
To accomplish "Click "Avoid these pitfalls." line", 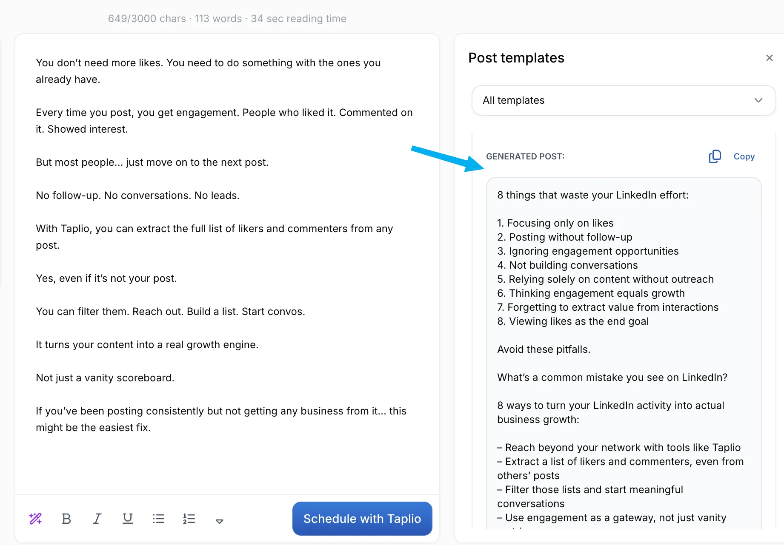I will coord(544,349).
